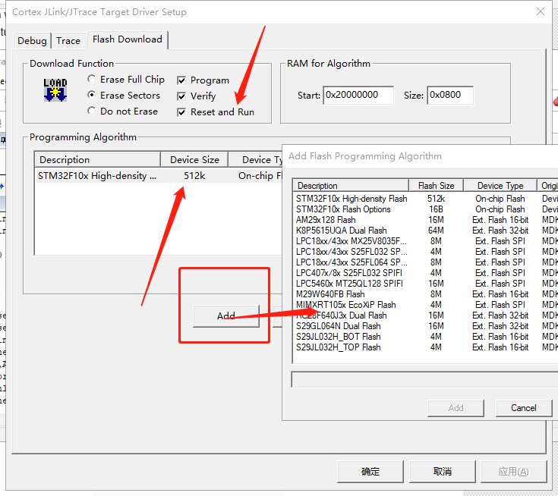This screenshot has height=496, width=558.
Task: Select M29W640FB Flash entry
Action: click(x=425, y=294)
